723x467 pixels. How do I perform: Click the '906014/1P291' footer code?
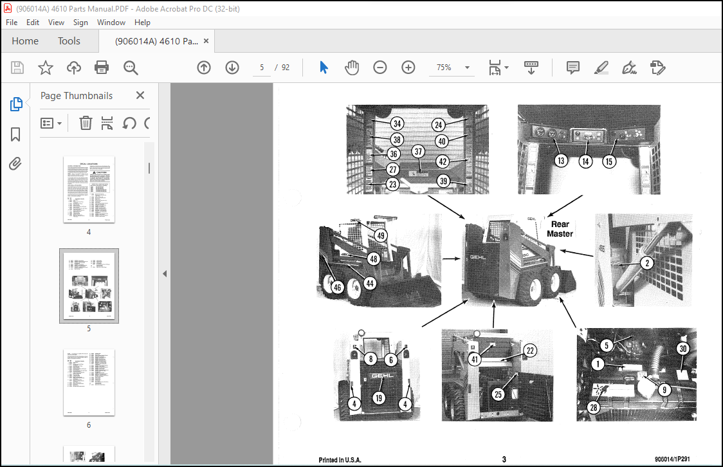pyautogui.click(x=672, y=459)
